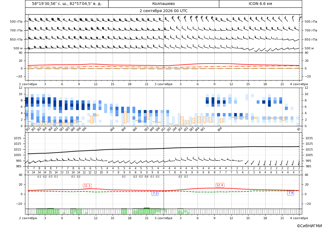Click the 0.6 precipitation amount value
322x228 pixels.
(x=147, y=177)
